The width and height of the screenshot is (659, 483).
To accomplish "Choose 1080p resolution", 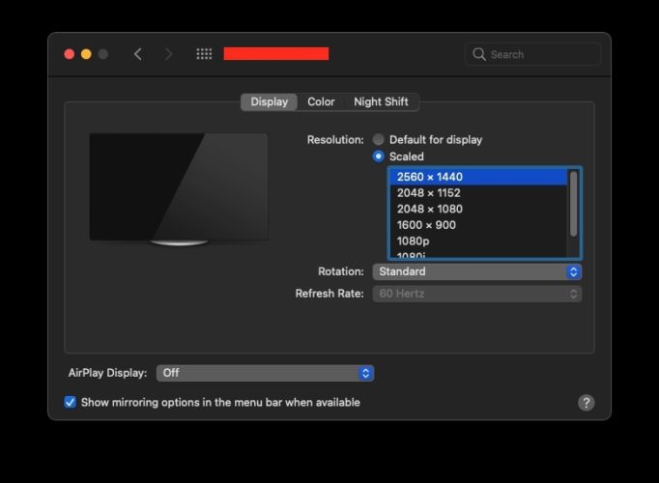I will coord(478,241).
